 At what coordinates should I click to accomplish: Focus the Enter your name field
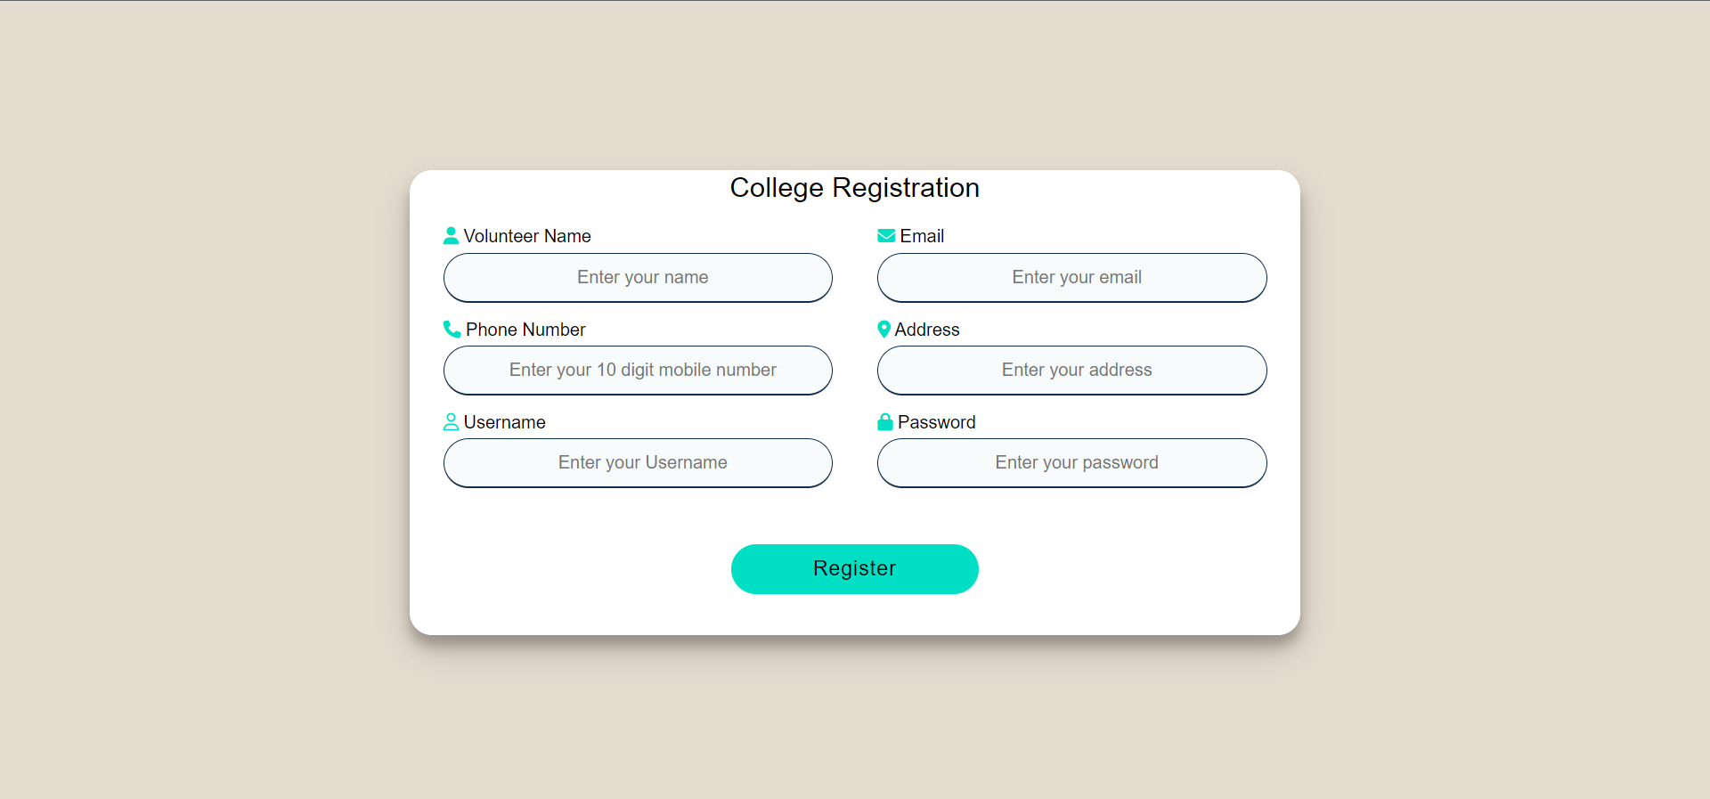pos(638,278)
